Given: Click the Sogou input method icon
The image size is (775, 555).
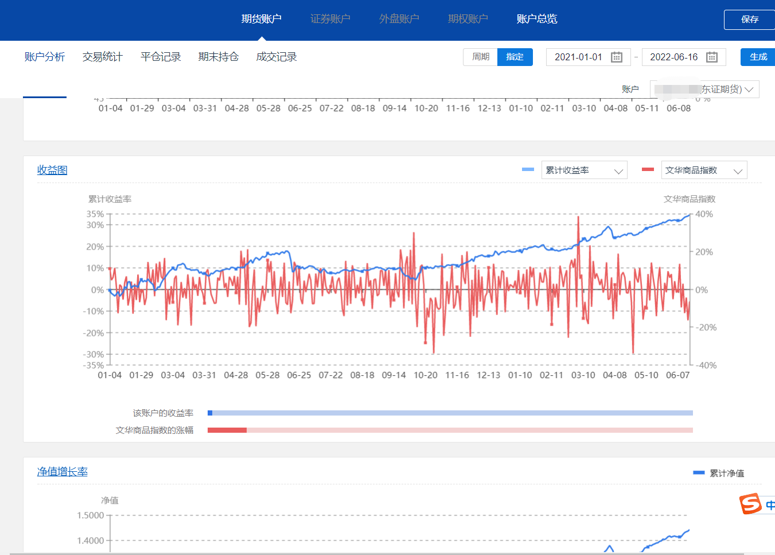Looking at the screenshot, I should tap(750, 504).
